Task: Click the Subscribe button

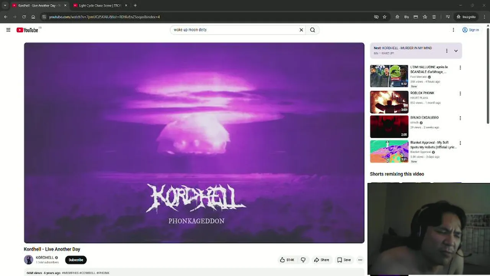Action: [x=76, y=260]
